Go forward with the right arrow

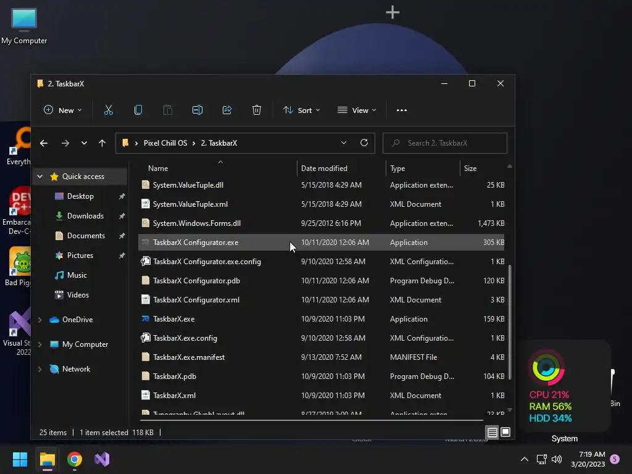65,143
